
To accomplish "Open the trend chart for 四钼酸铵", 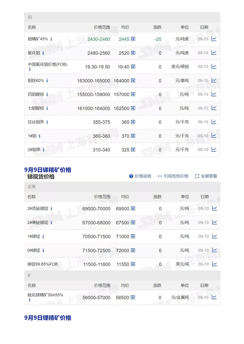I will (x=214, y=94).
